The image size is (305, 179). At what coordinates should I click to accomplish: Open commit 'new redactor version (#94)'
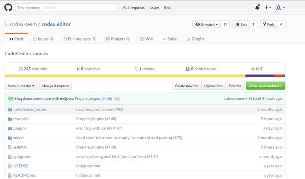point(100,110)
